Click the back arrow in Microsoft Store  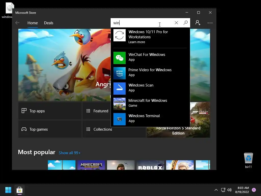(17, 23)
